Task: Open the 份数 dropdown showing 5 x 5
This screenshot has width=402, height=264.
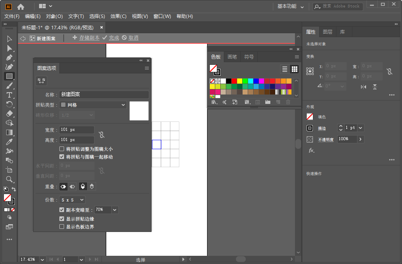Action: (72, 200)
